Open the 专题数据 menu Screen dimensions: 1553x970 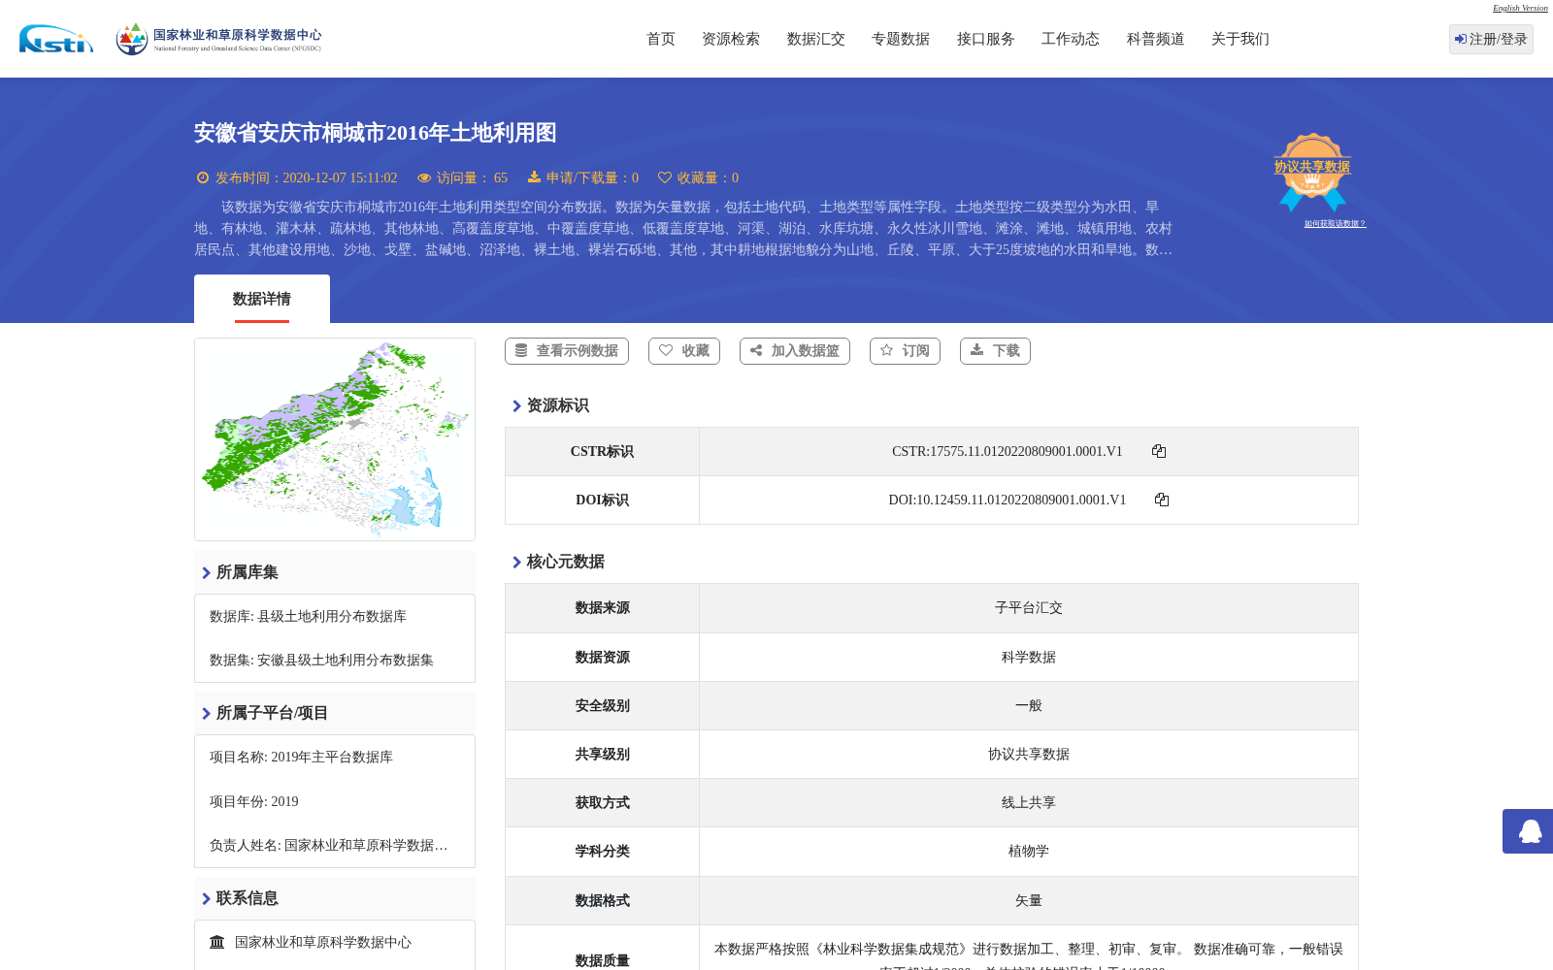click(901, 39)
